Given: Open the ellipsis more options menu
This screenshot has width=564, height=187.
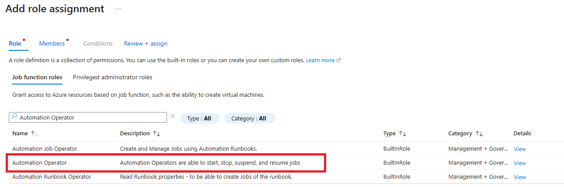Looking at the screenshot, I should click(x=118, y=9).
